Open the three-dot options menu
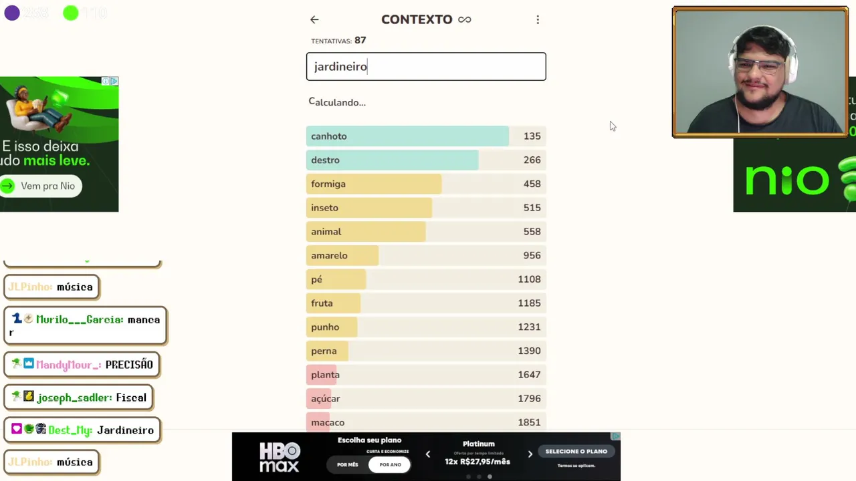This screenshot has width=856, height=481. (538, 20)
